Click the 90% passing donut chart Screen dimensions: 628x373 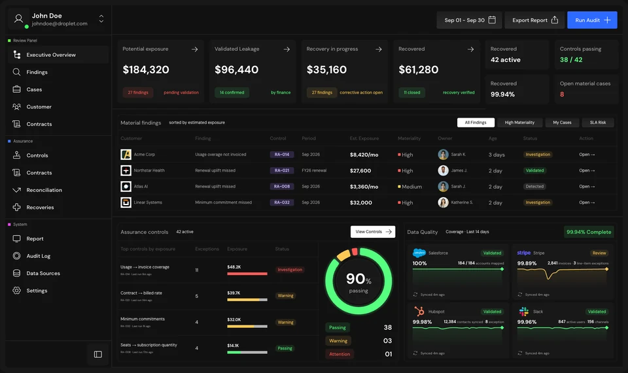(x=358, y=281)
